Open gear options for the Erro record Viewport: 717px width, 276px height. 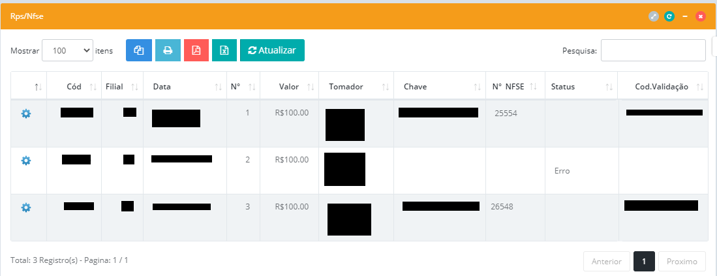tap(26, 161)
